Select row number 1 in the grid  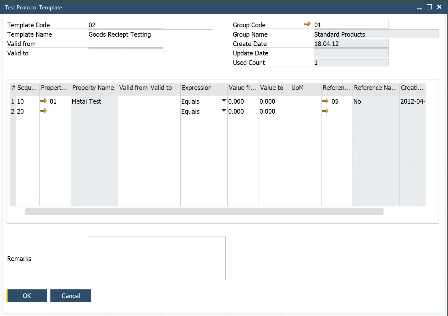pos(13,101)
